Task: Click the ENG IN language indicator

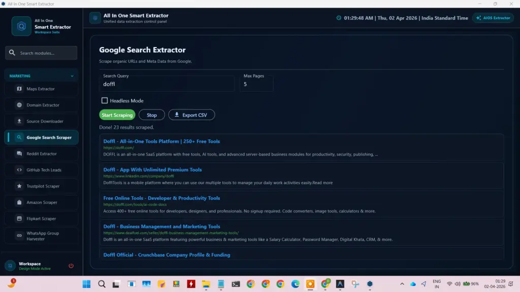Action: coord(437,284)
